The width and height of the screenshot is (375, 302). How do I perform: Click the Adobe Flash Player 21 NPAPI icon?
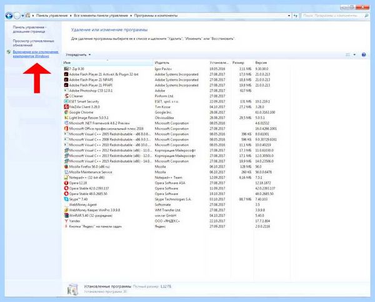tap(66, 79)
